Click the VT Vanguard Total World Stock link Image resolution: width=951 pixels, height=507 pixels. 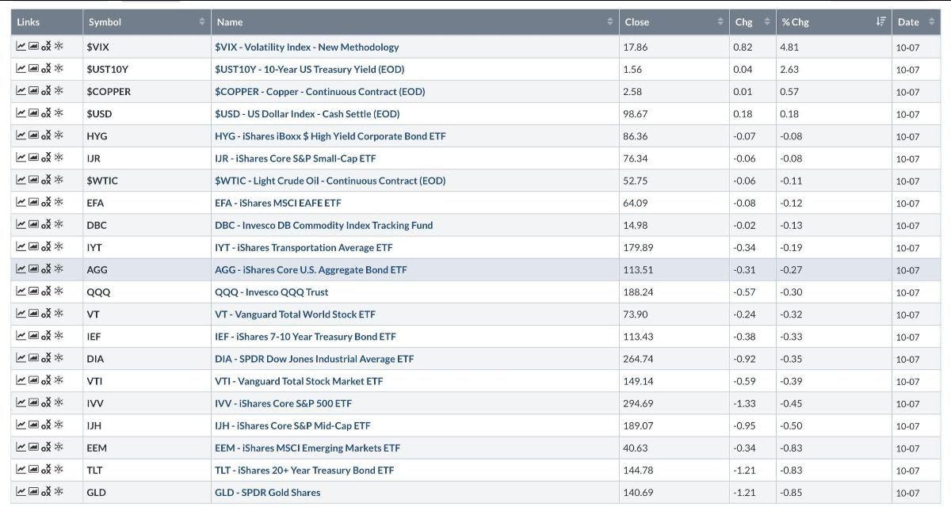coord(295,314)
